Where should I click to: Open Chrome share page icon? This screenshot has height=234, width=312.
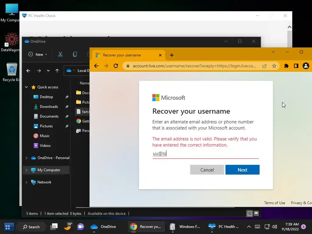(264, 66)
